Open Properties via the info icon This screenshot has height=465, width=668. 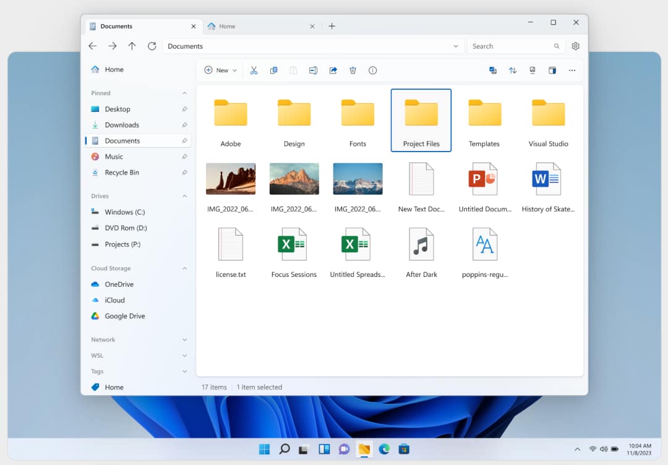(372, 70)
